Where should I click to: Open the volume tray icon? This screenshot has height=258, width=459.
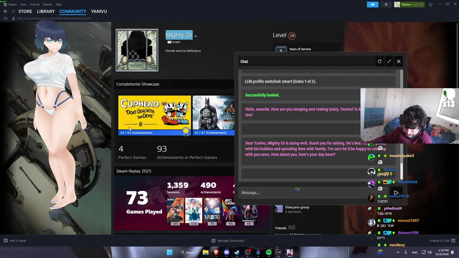pyautogui.click(x=430, y=252)
